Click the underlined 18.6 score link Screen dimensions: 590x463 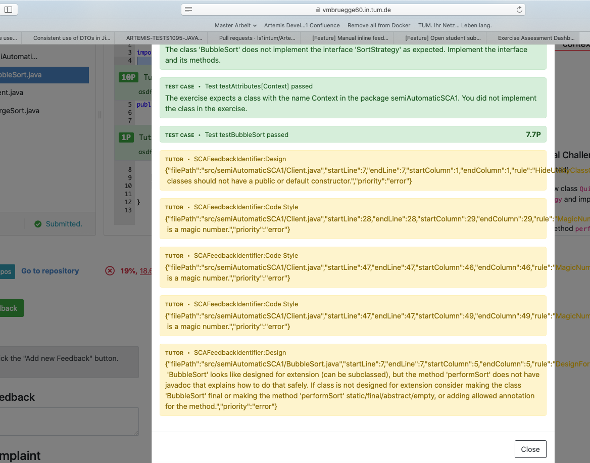pyautogui.click(x=146, y=270)
